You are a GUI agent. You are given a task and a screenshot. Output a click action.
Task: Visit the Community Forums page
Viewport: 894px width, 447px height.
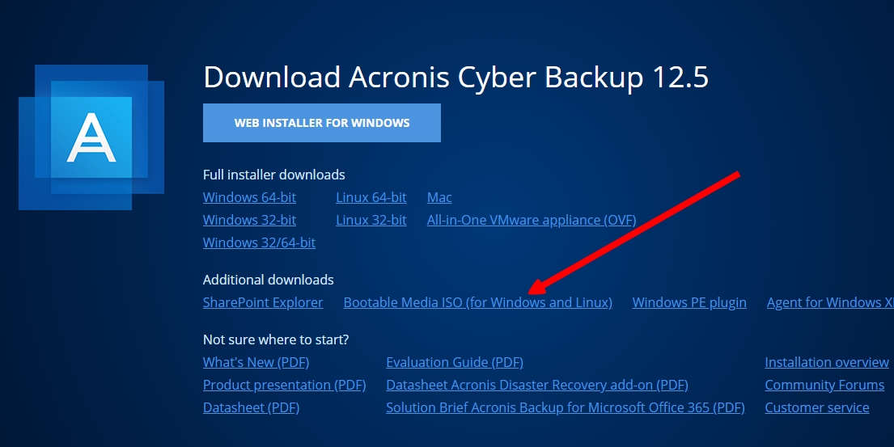click(824, 385)
